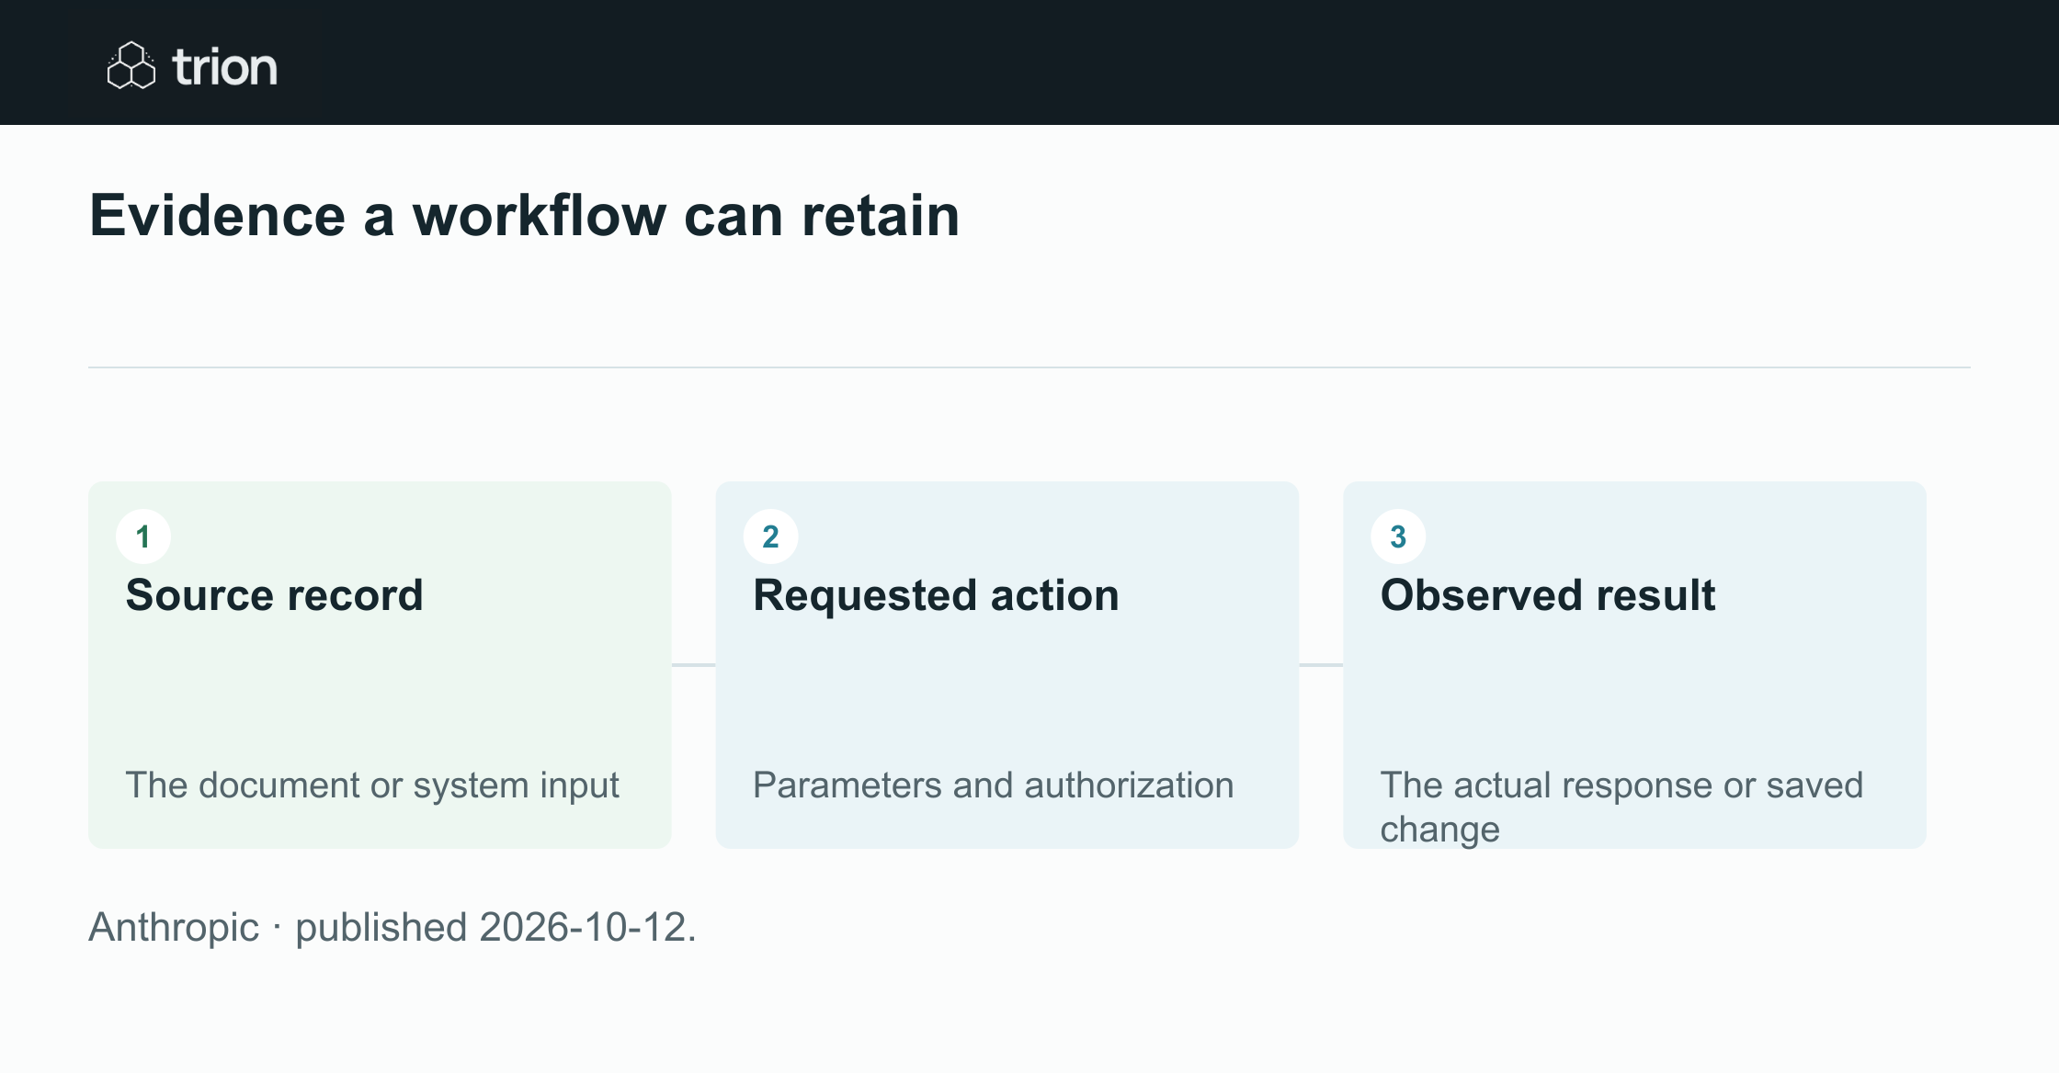Click 'Parameters and authorization' description
This screenshot has width=2059, height=1073.
(994, 785)
